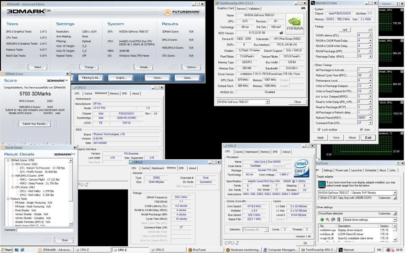The width and height of the screenshot is (405, 253).
Task: Click the customize triangle beside ForceWare detected
Action: pyautogui.click(x=395, y=213)
